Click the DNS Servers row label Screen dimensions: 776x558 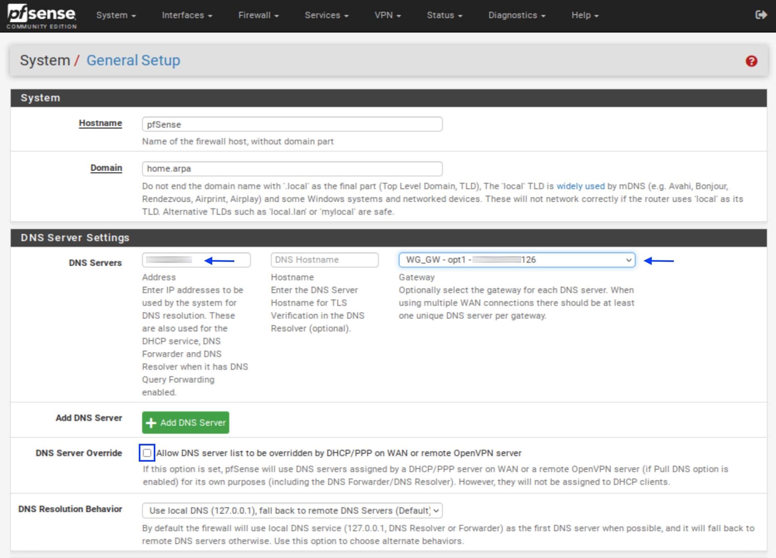(x=95, y=263)
